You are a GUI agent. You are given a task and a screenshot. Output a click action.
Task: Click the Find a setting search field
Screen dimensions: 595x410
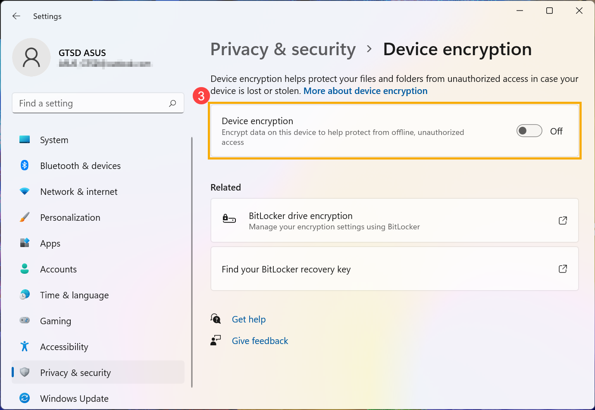tap(98, 103)
